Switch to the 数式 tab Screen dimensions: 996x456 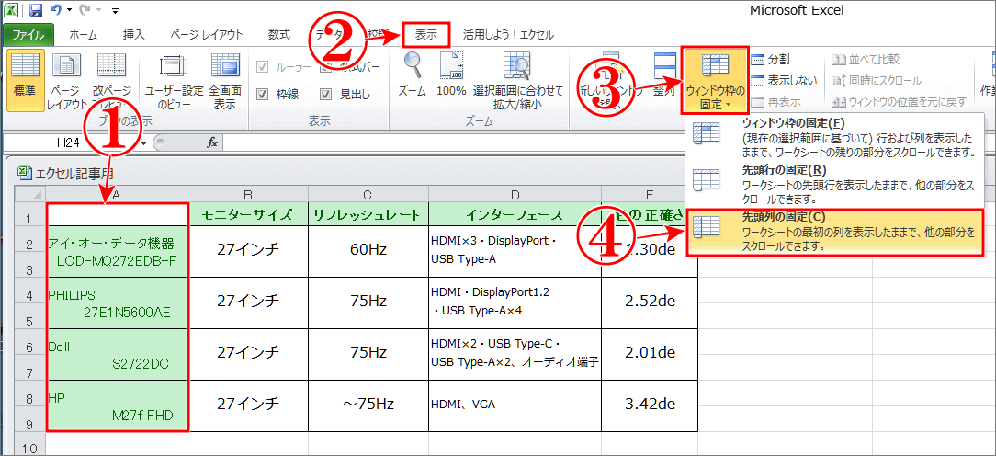pyautogui.click(x=279, y=35)
